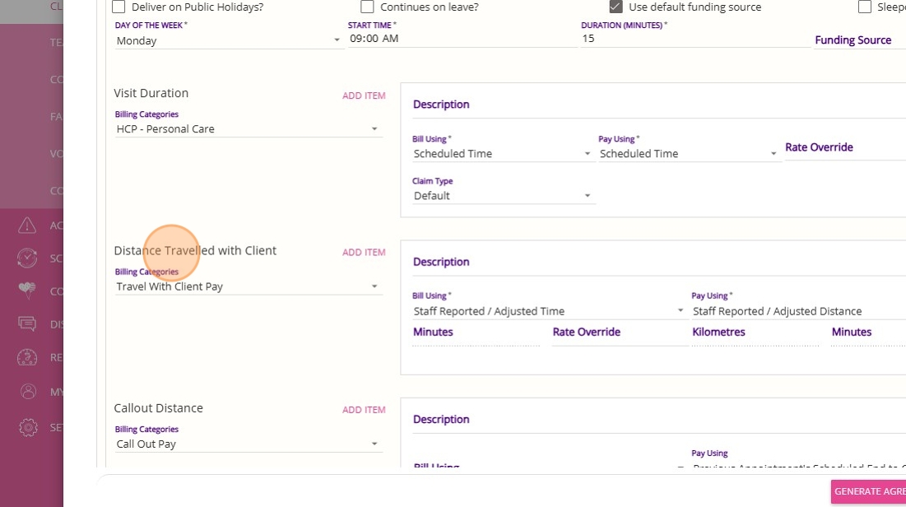This screenshot has width=906, height=507.
Task: Toggle Deliver on Public Holidays checkbox
Action: click(119, 7)
